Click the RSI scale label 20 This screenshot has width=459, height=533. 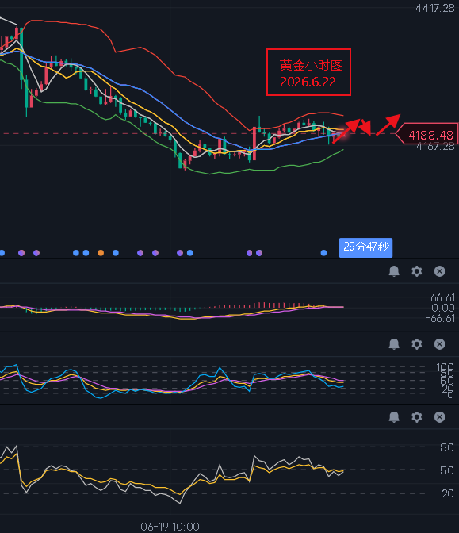(447, 493)
